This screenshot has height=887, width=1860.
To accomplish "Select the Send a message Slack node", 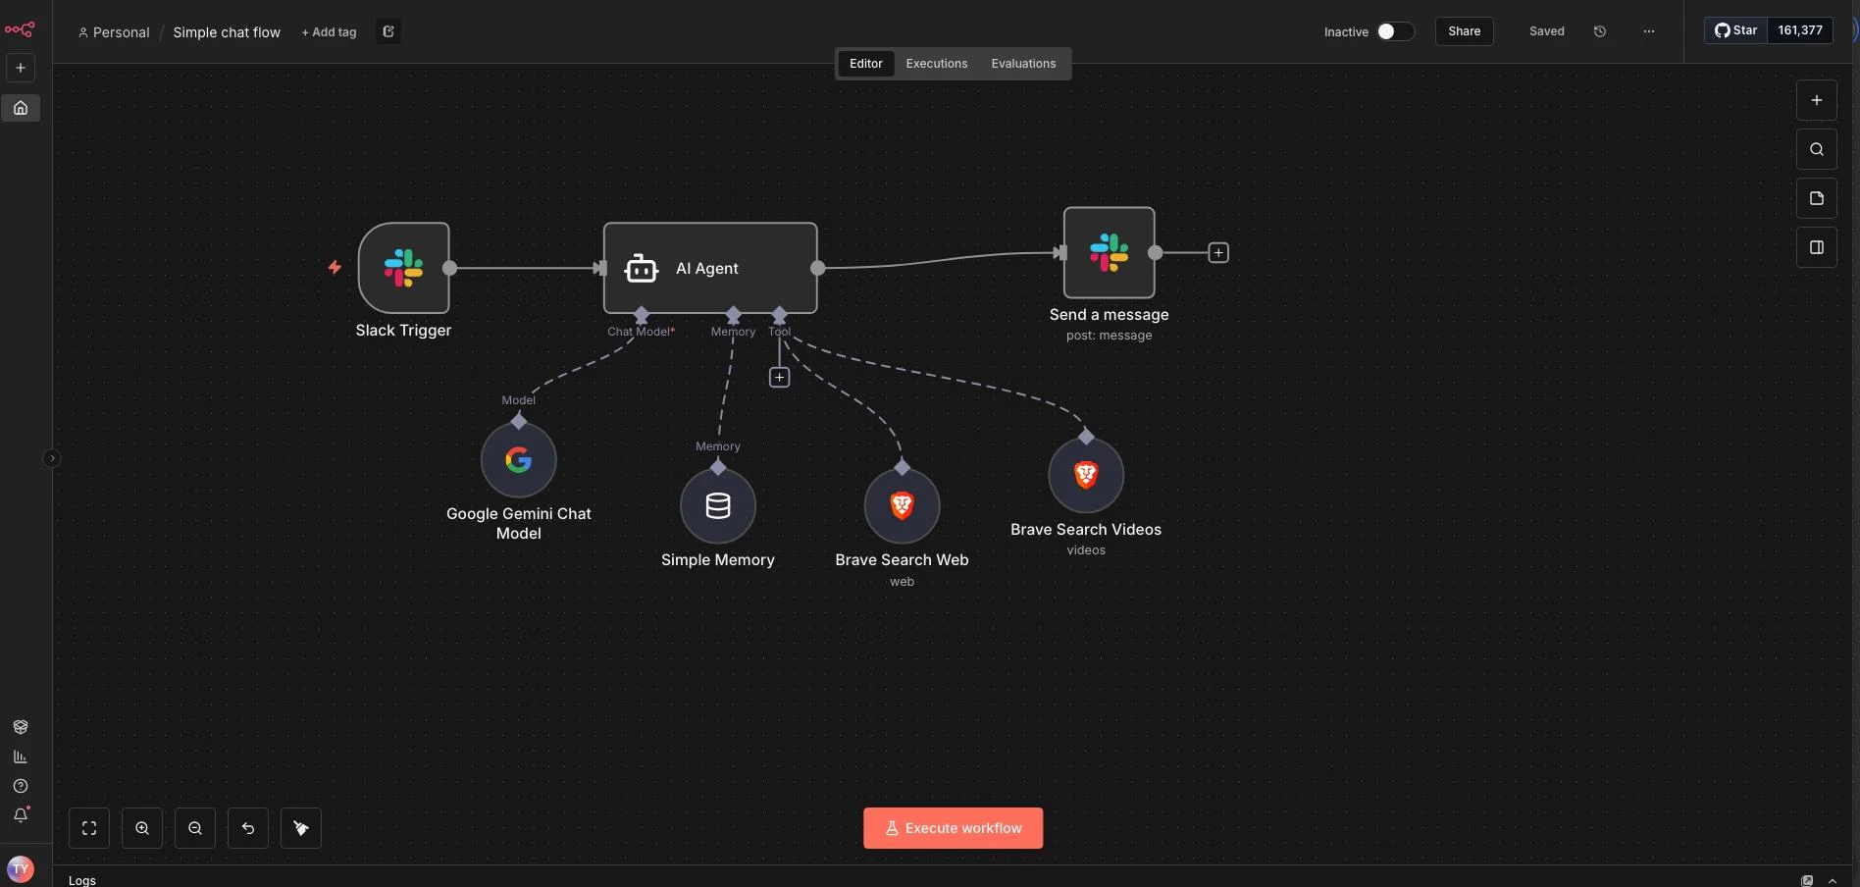I will pos(1110,252).
